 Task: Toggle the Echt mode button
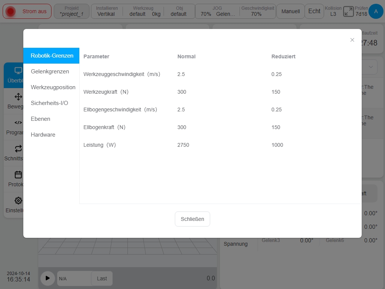[x=314, y=11]
